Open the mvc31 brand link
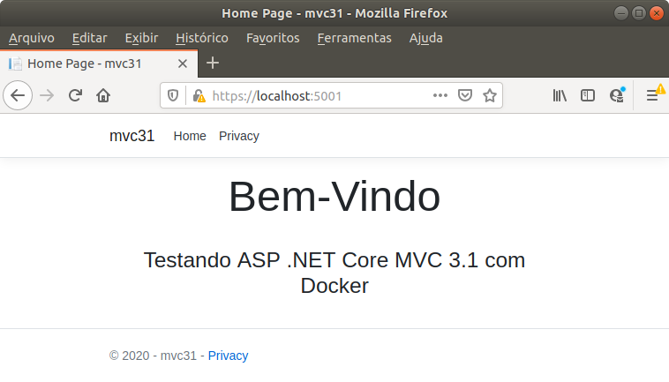This screenshot has height=382, width=669. tap(132, 136)
